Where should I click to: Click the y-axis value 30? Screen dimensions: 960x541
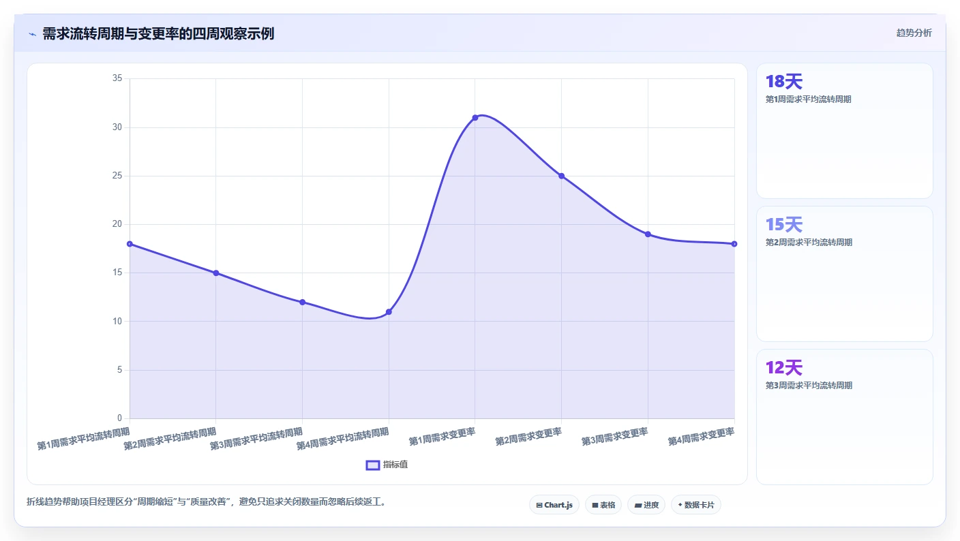coord(117,127)
